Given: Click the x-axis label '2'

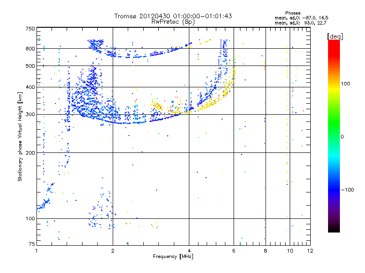Looking at the screenshot, I should click(x=113, y=251).
